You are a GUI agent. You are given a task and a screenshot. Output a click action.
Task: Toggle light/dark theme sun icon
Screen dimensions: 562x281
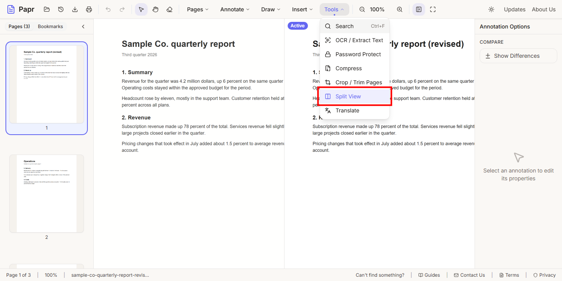tap(491, 9)
